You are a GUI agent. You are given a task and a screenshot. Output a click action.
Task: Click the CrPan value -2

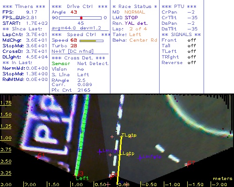point(191,12)
